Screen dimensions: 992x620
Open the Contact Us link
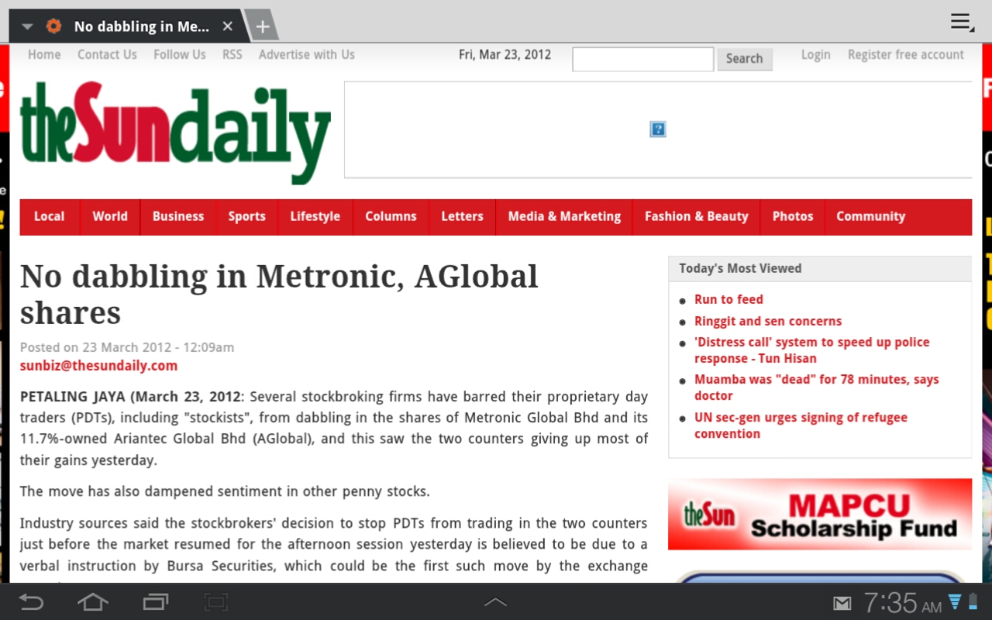(x=107, y=54)
